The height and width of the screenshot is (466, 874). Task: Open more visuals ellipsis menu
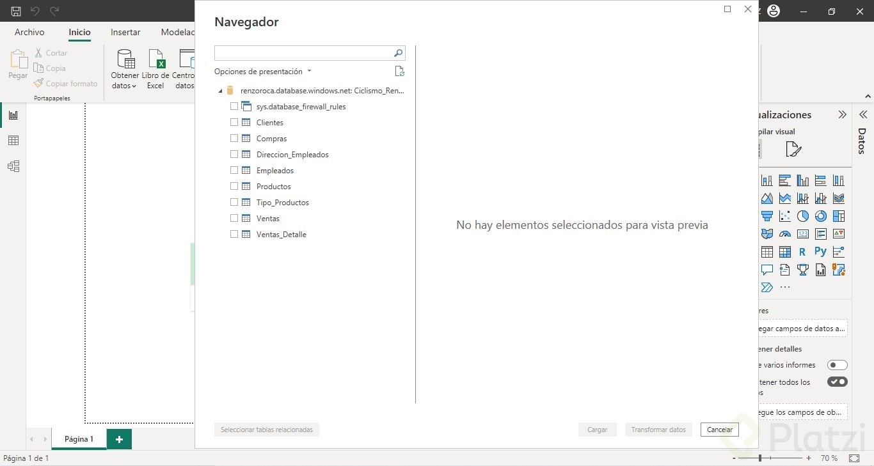click(x=784, y=288)
